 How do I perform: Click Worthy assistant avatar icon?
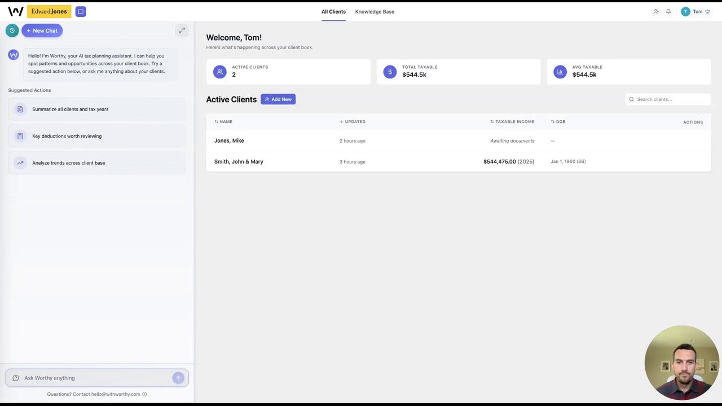pos(14,55)
